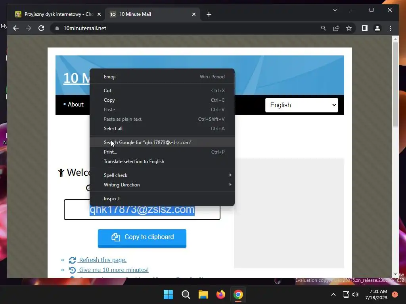This screenshot has width=406, height=304.
Task: Click the temporary email address field
Action: 142,210
